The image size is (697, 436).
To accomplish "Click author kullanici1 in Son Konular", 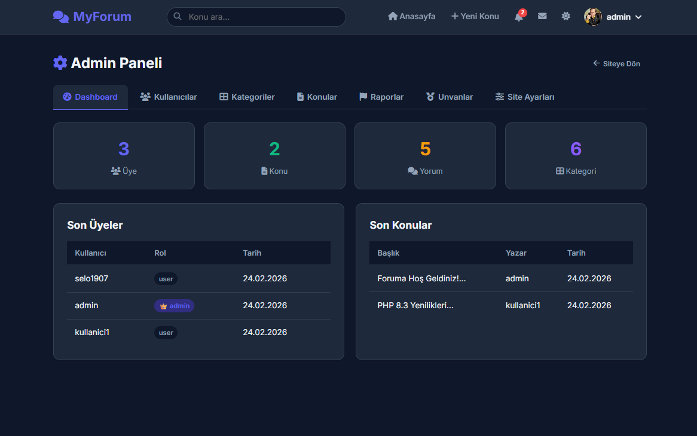I will [x=522, y=305].
